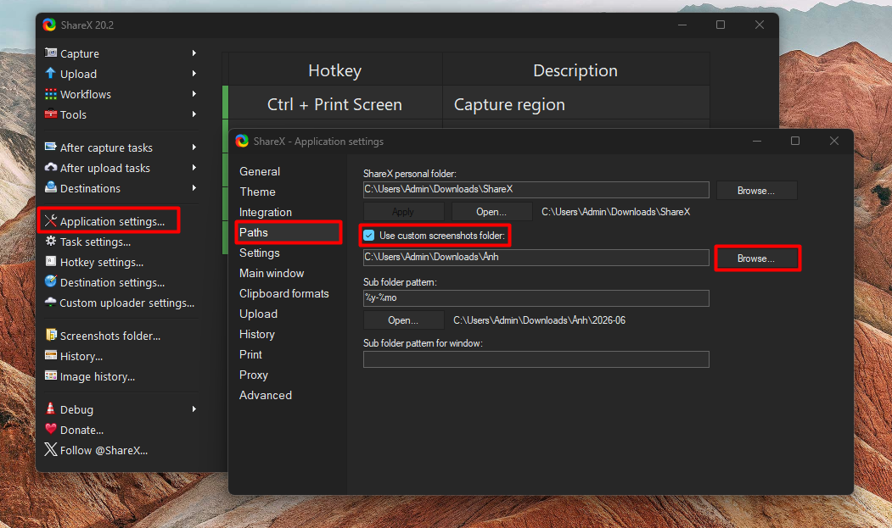
Task: Click the Upload arrow icon
Action: pyautogui.click(x=51, y=74)
